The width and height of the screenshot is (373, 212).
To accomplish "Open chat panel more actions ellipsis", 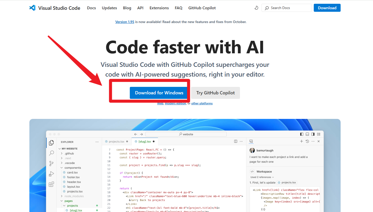I will 313,141.
